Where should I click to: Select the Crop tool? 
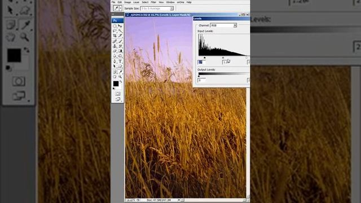click(x=115, y=36)
